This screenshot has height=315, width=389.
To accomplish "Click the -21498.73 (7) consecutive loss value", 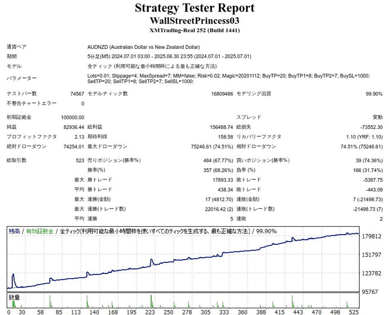I will click(x=368, y=209).
